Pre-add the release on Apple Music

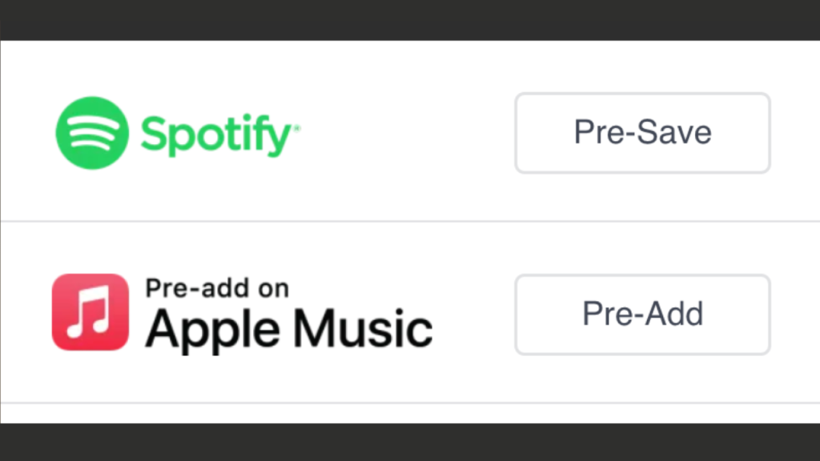[x=641, y=315]
